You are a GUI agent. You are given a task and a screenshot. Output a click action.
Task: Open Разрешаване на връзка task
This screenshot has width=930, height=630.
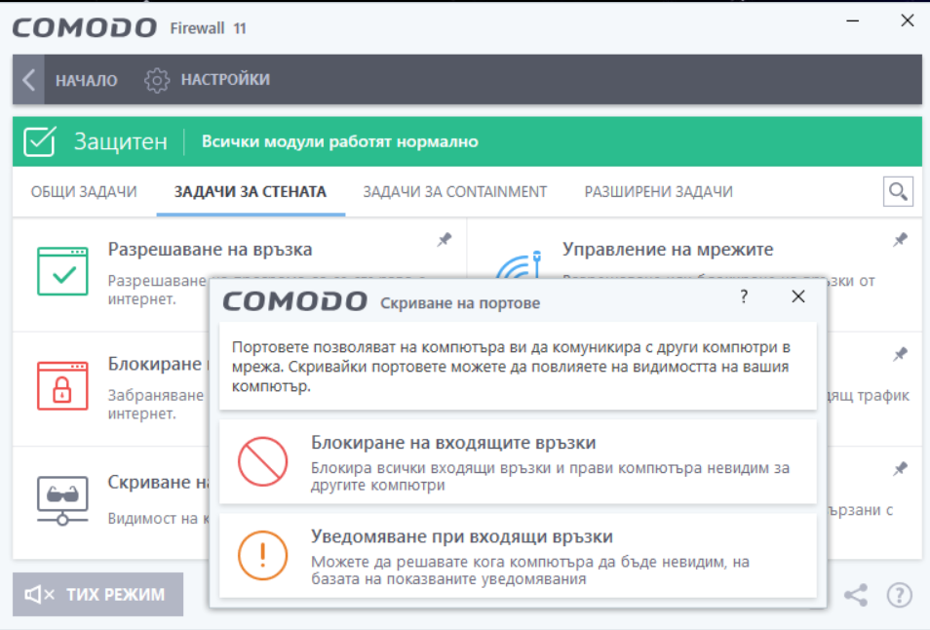coord(210,249)
